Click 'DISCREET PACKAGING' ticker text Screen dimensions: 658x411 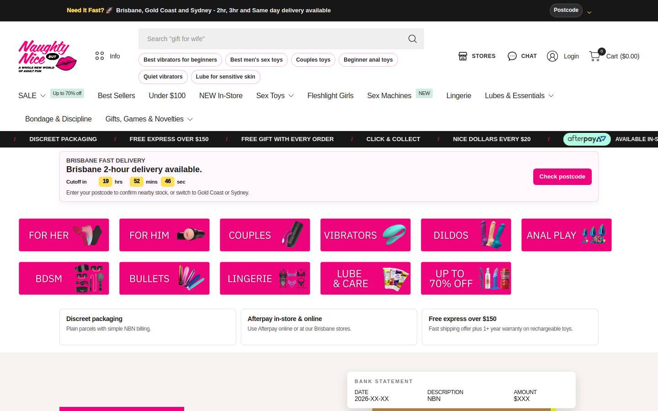[x=63, y=139]
